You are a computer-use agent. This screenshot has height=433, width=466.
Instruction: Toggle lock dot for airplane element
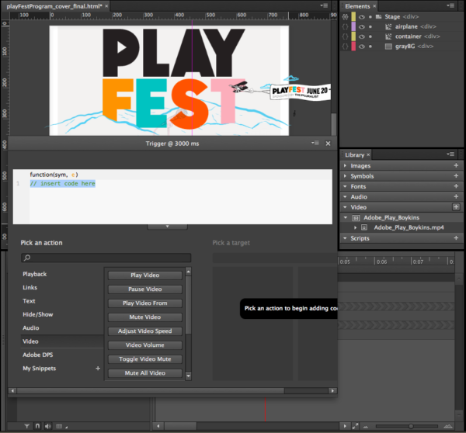click(x=370, y=26)
